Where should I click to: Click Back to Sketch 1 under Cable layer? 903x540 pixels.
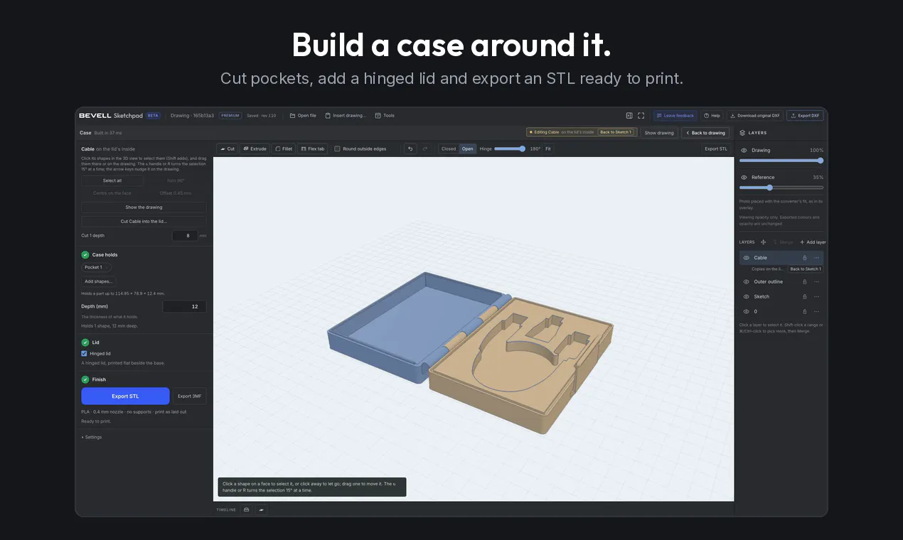tap(806, 269)
